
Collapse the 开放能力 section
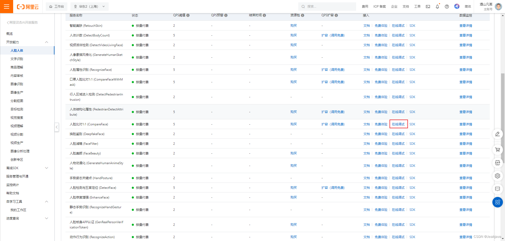[x=47, y=42]
